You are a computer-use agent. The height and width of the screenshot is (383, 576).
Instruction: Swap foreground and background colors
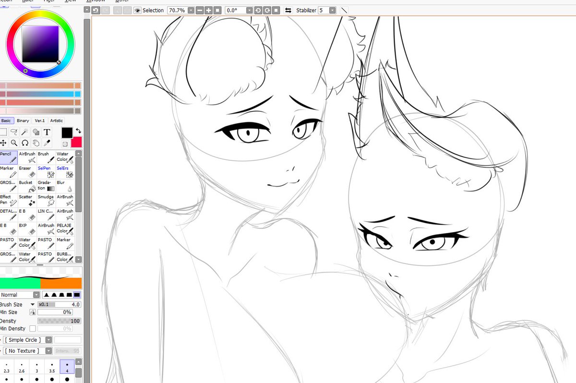point(78,131)
